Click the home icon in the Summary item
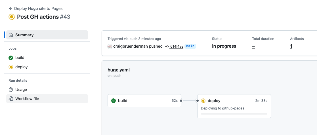 click(x=11, y=35)
